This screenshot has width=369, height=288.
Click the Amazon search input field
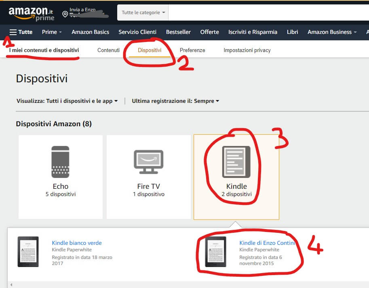[267, 13]
